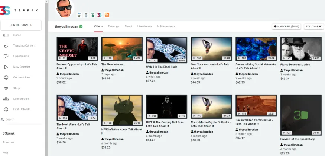This screenshot has height=156, width=325.
Task: Click author theycallmedan under The New Internet
Action: point(114,70)
